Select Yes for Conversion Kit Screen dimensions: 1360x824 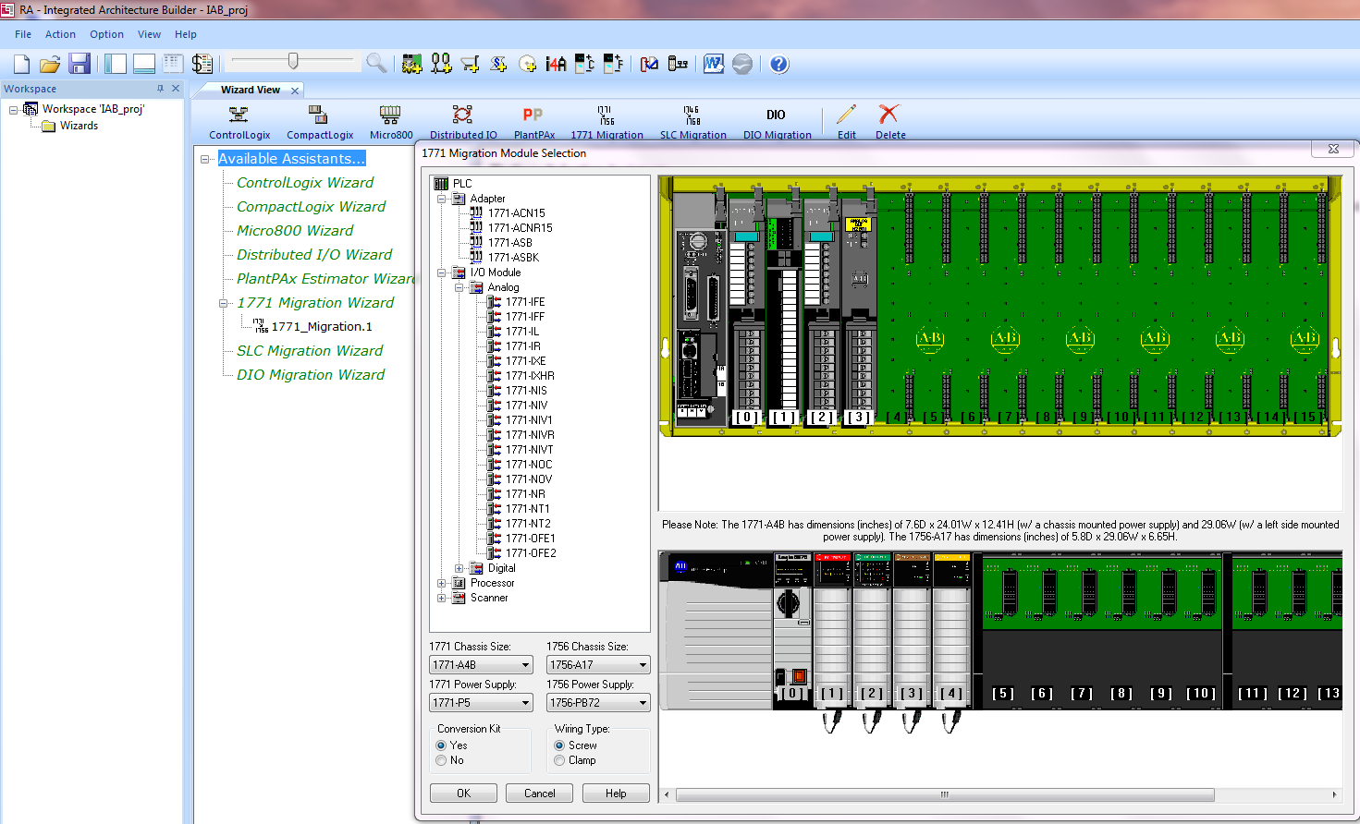point(441,745)
